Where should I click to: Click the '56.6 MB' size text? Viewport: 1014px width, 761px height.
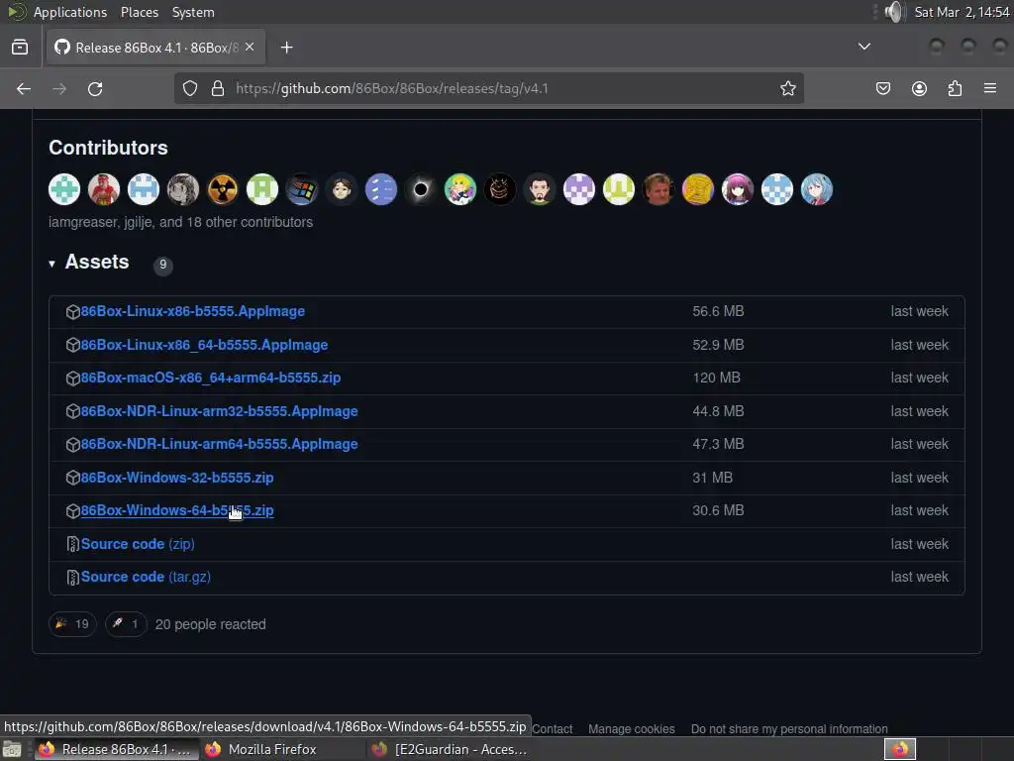pyautogui.click(x=718, y=311)
